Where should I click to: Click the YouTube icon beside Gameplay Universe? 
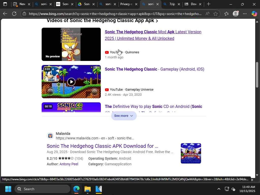pos(107,90)
